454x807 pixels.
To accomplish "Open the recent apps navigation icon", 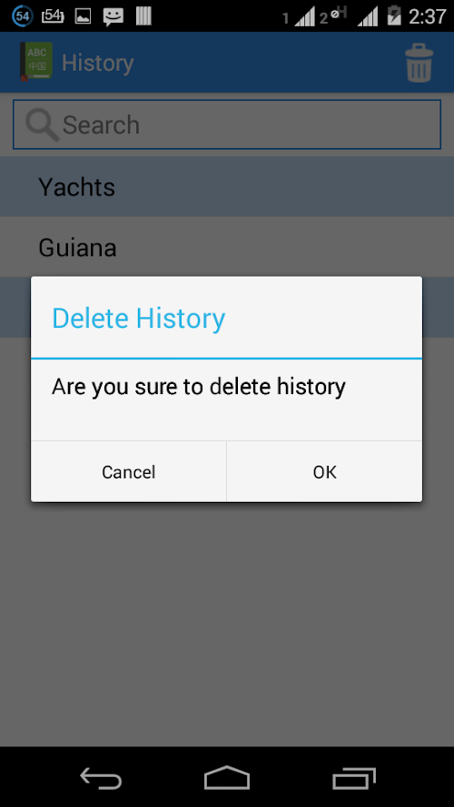I will [353, 778].
